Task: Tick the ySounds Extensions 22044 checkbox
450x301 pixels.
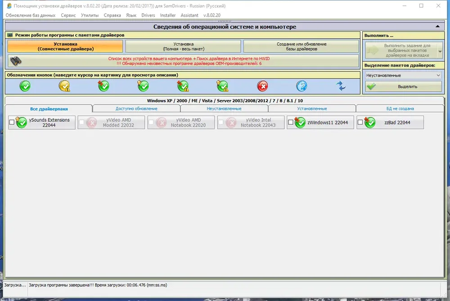Action: click(x=12, y=122)
